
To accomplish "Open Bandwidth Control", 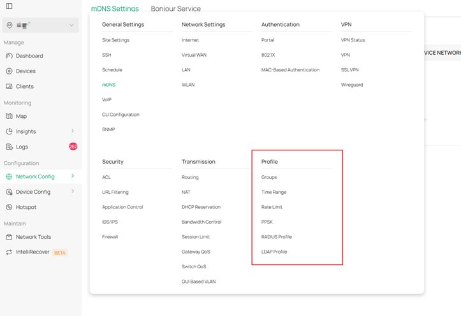I will pyautogui.click(x=201, y=222).
